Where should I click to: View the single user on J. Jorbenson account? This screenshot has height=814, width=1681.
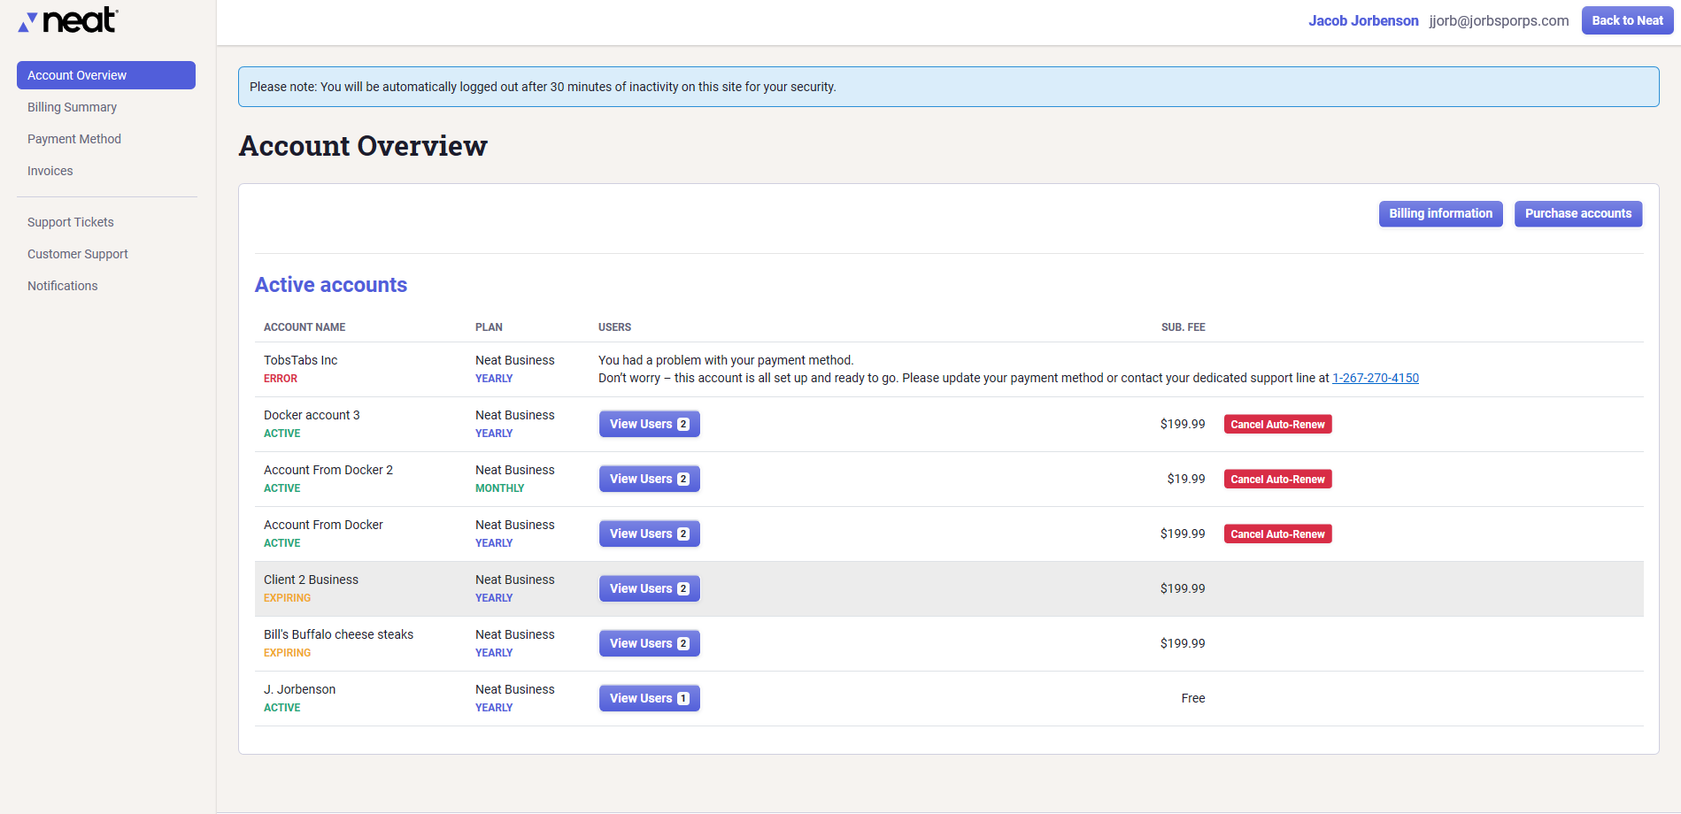pyautogui.click(x=649, y=698)
